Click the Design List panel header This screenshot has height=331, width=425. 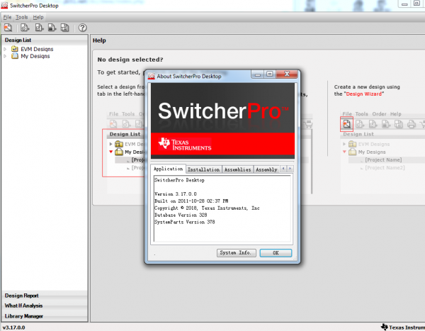tap(45, 40)
